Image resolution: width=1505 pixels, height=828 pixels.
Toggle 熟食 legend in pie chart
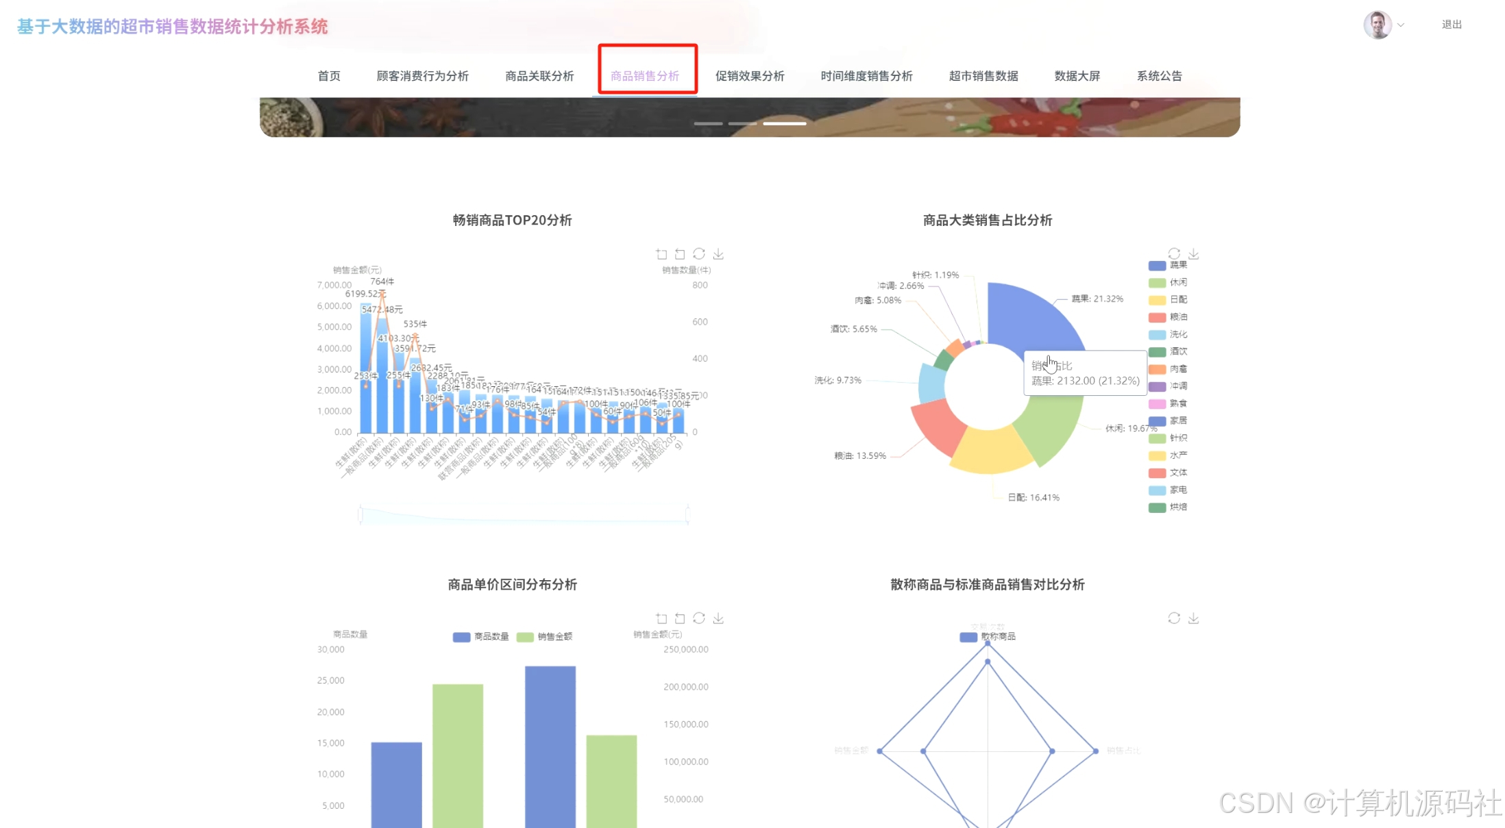point(1168,403)
